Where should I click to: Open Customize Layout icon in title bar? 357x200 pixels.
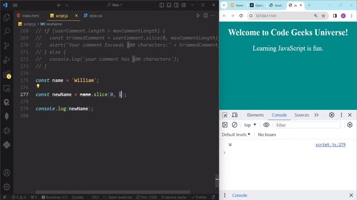[x=184, y=5]
